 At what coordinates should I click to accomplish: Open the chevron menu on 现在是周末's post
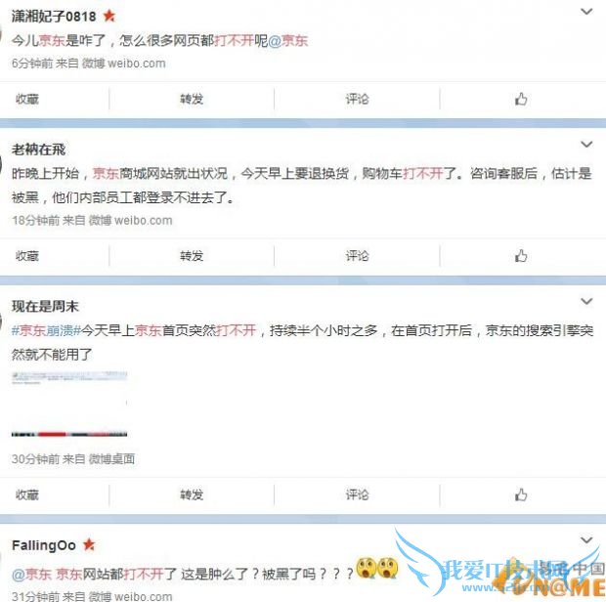586,301
